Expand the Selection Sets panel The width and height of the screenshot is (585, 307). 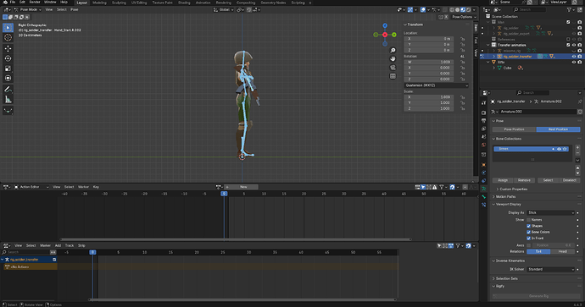tap(507, 278)
